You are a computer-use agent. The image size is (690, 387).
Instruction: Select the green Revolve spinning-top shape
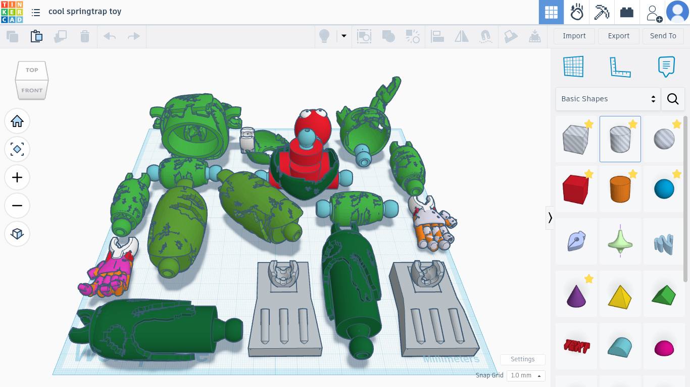click(620, 241)
